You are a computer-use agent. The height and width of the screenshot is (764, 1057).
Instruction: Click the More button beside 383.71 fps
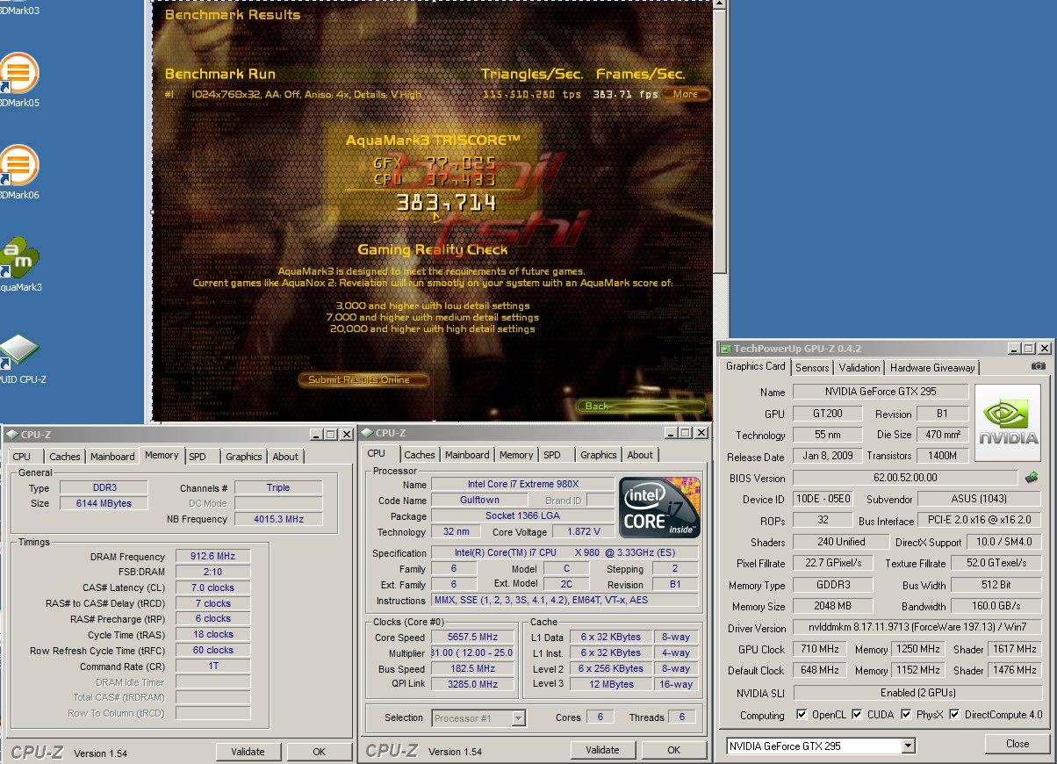coord(686,94)
